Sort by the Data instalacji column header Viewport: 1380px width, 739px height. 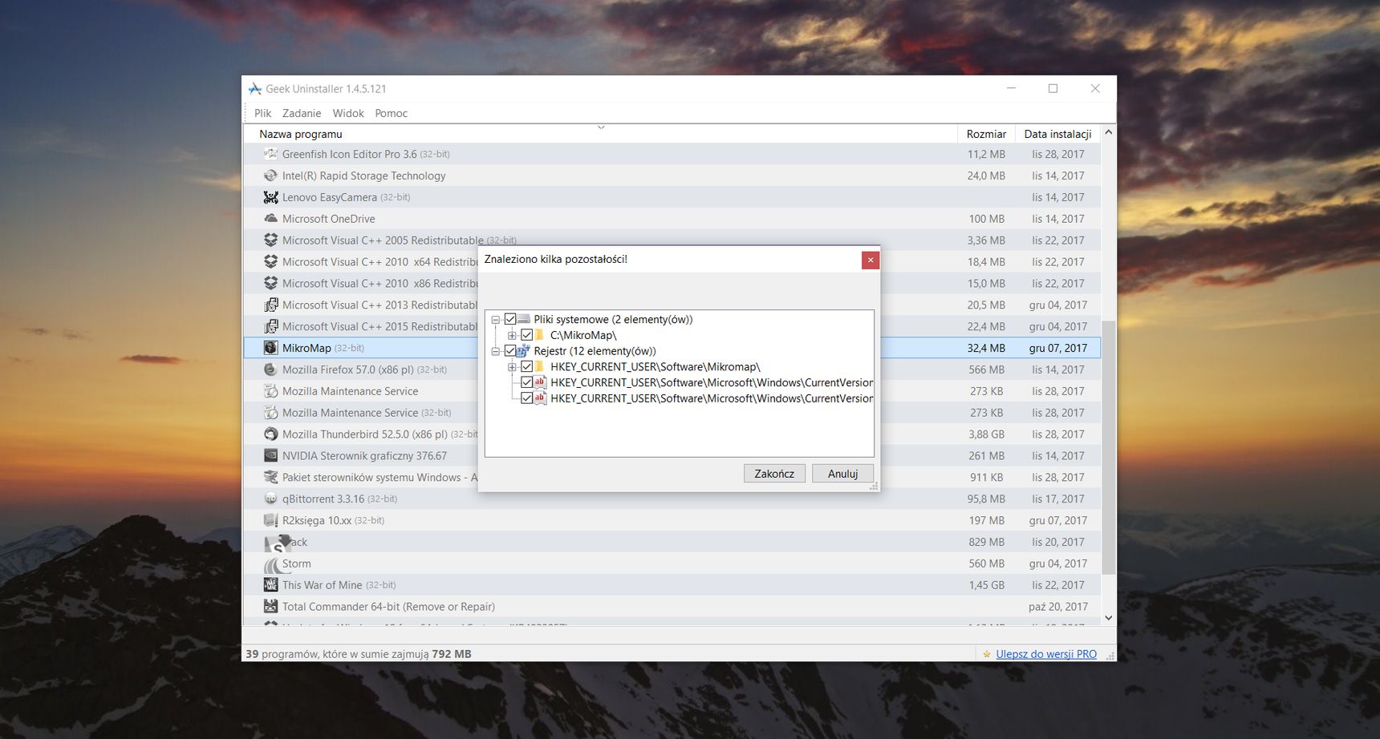tap(1057, 134)
